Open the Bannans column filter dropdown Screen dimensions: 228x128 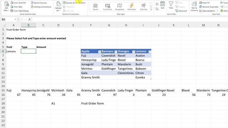pyautogui.click(x=116, y=52)
